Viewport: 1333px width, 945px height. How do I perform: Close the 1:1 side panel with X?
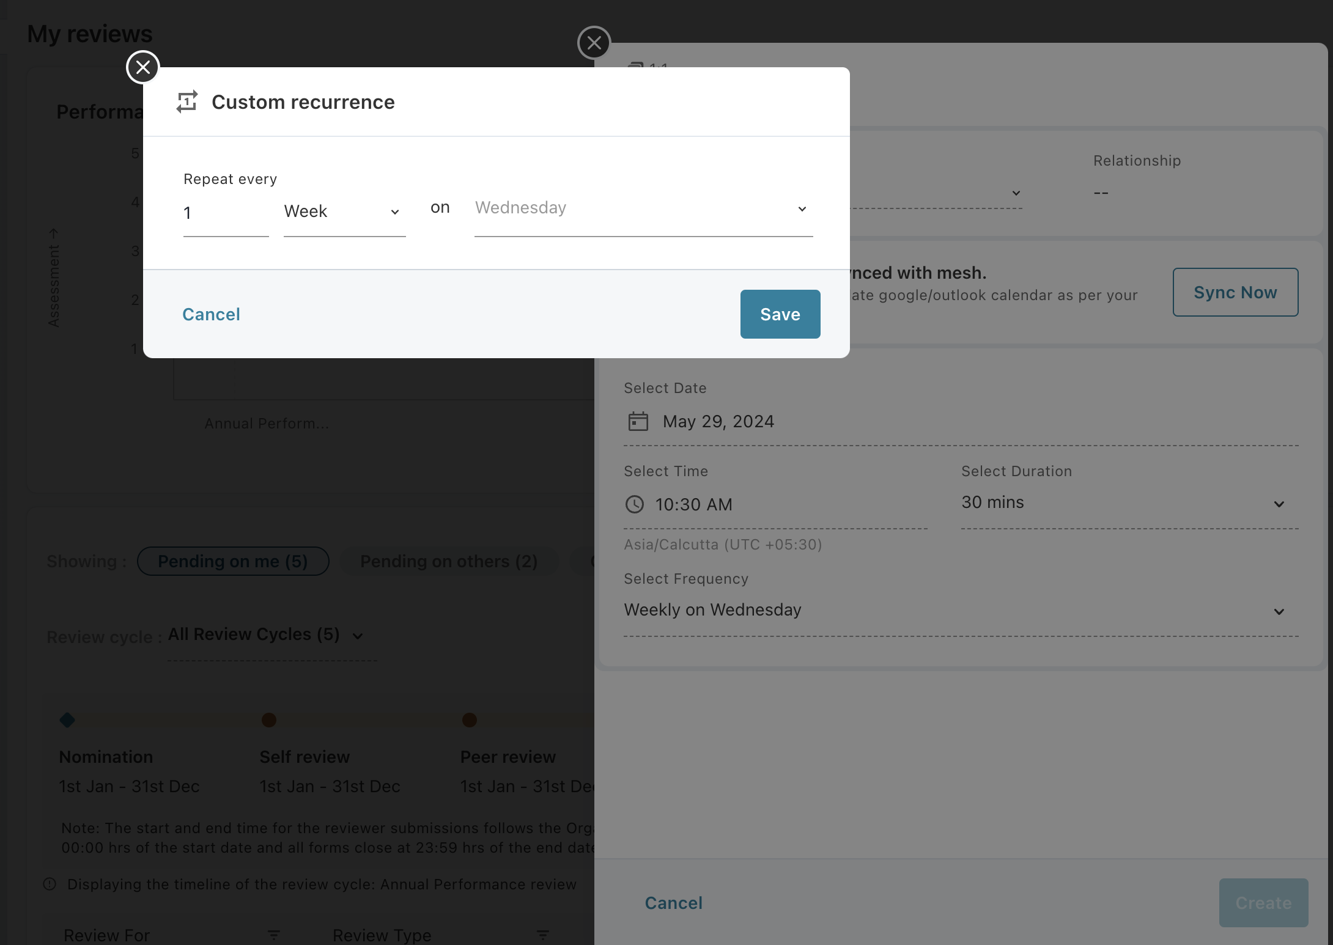coord(594,43)
